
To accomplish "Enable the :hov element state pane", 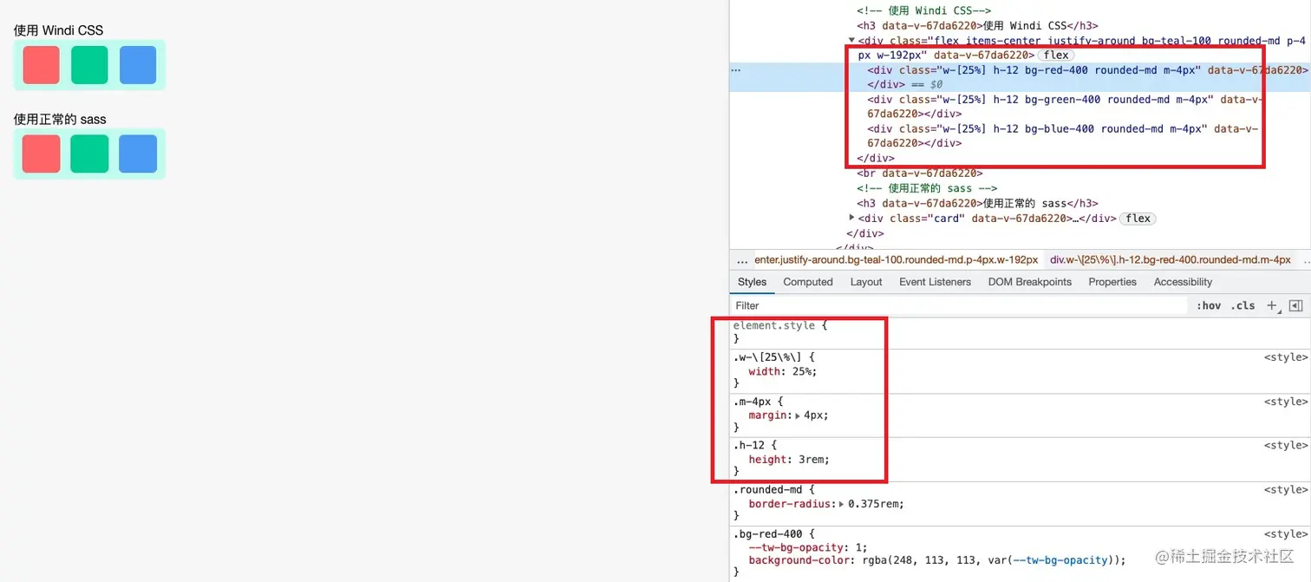I will coord(1209,305).
